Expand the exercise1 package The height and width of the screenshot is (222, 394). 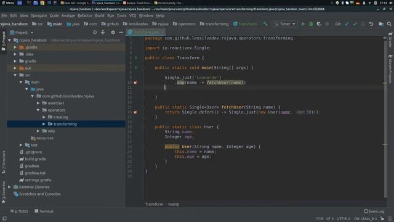tap(38, 103)
